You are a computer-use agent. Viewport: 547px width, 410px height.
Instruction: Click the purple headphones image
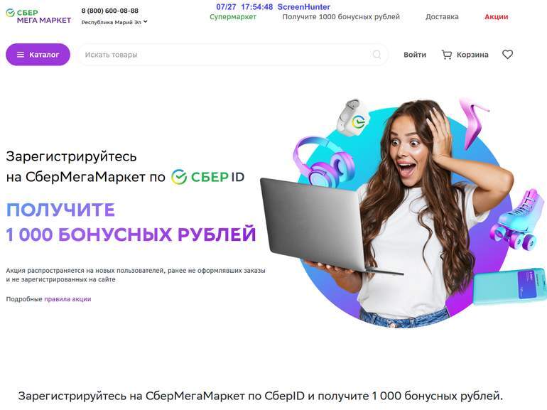tap(323, 161)
